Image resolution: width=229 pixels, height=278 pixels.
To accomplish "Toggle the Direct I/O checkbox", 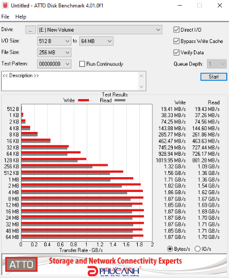I will (176, 29).
